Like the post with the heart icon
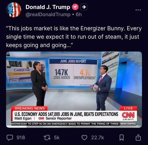The height and width of the screenshot is (145, 148). [84, 138]
